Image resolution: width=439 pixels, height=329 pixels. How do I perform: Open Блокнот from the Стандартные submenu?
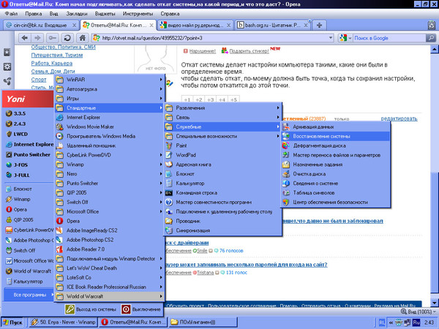[223, 174]
